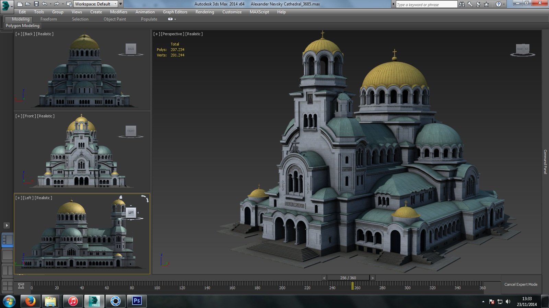Click the Back viewport ViewCube
This screenshot has width=549, height=308.
[131, 49]
